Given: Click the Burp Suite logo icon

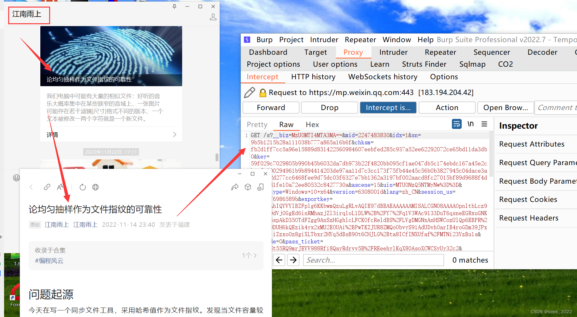Looking at the screenshot, I should (247, 40).
